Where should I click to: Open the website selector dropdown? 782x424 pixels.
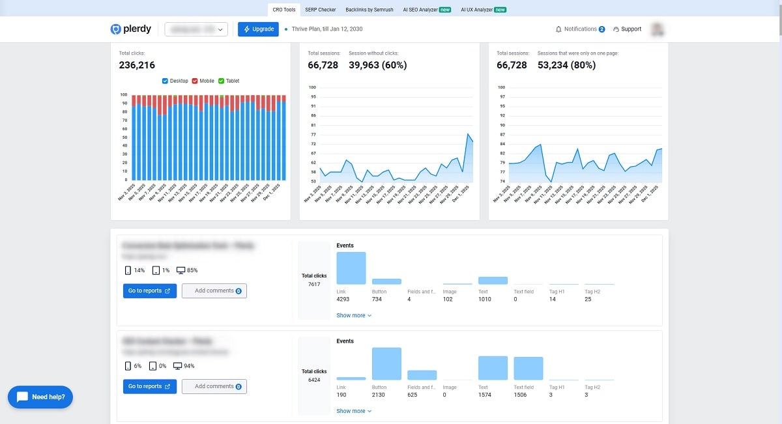click(x=196, y=29)
